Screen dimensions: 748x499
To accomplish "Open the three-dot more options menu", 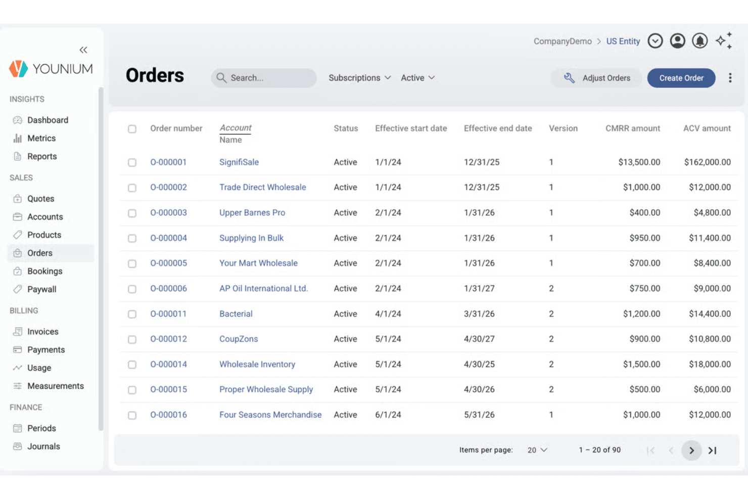I will tap(730, 78).
